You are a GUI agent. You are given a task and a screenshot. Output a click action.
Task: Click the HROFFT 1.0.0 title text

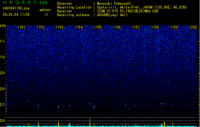25,3
